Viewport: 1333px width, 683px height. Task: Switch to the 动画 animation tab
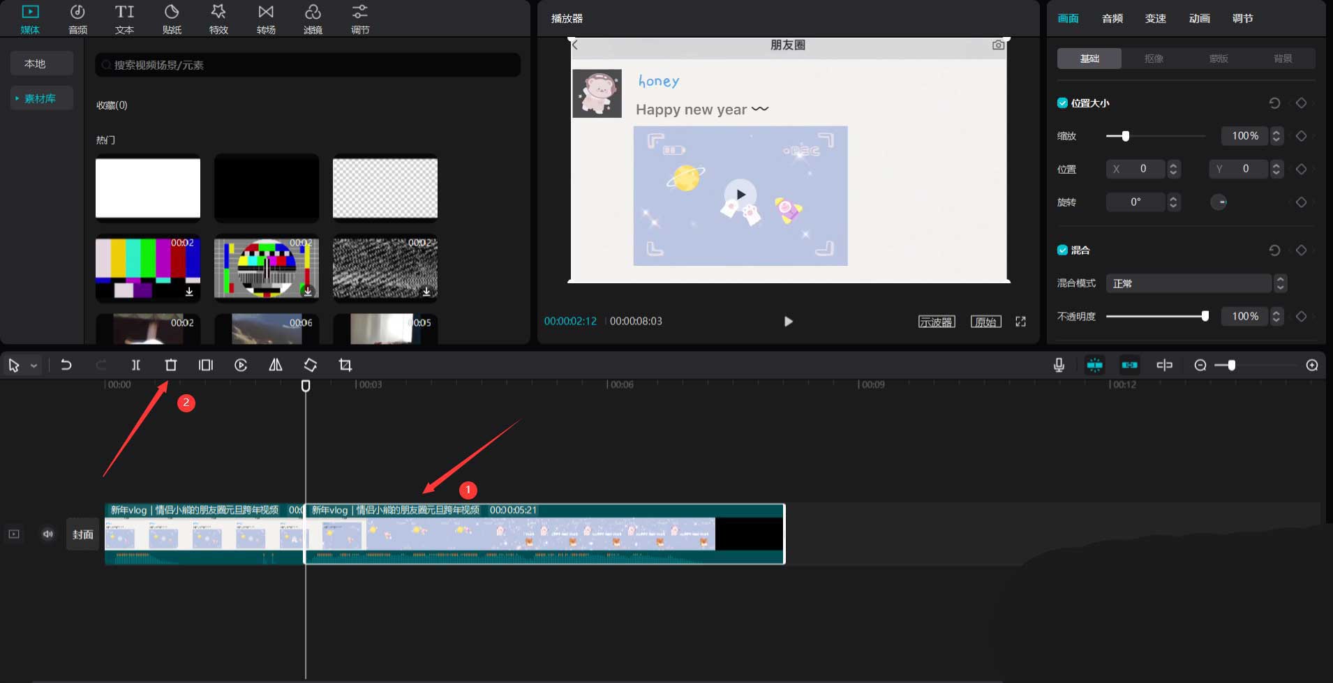click(1200, 19)
